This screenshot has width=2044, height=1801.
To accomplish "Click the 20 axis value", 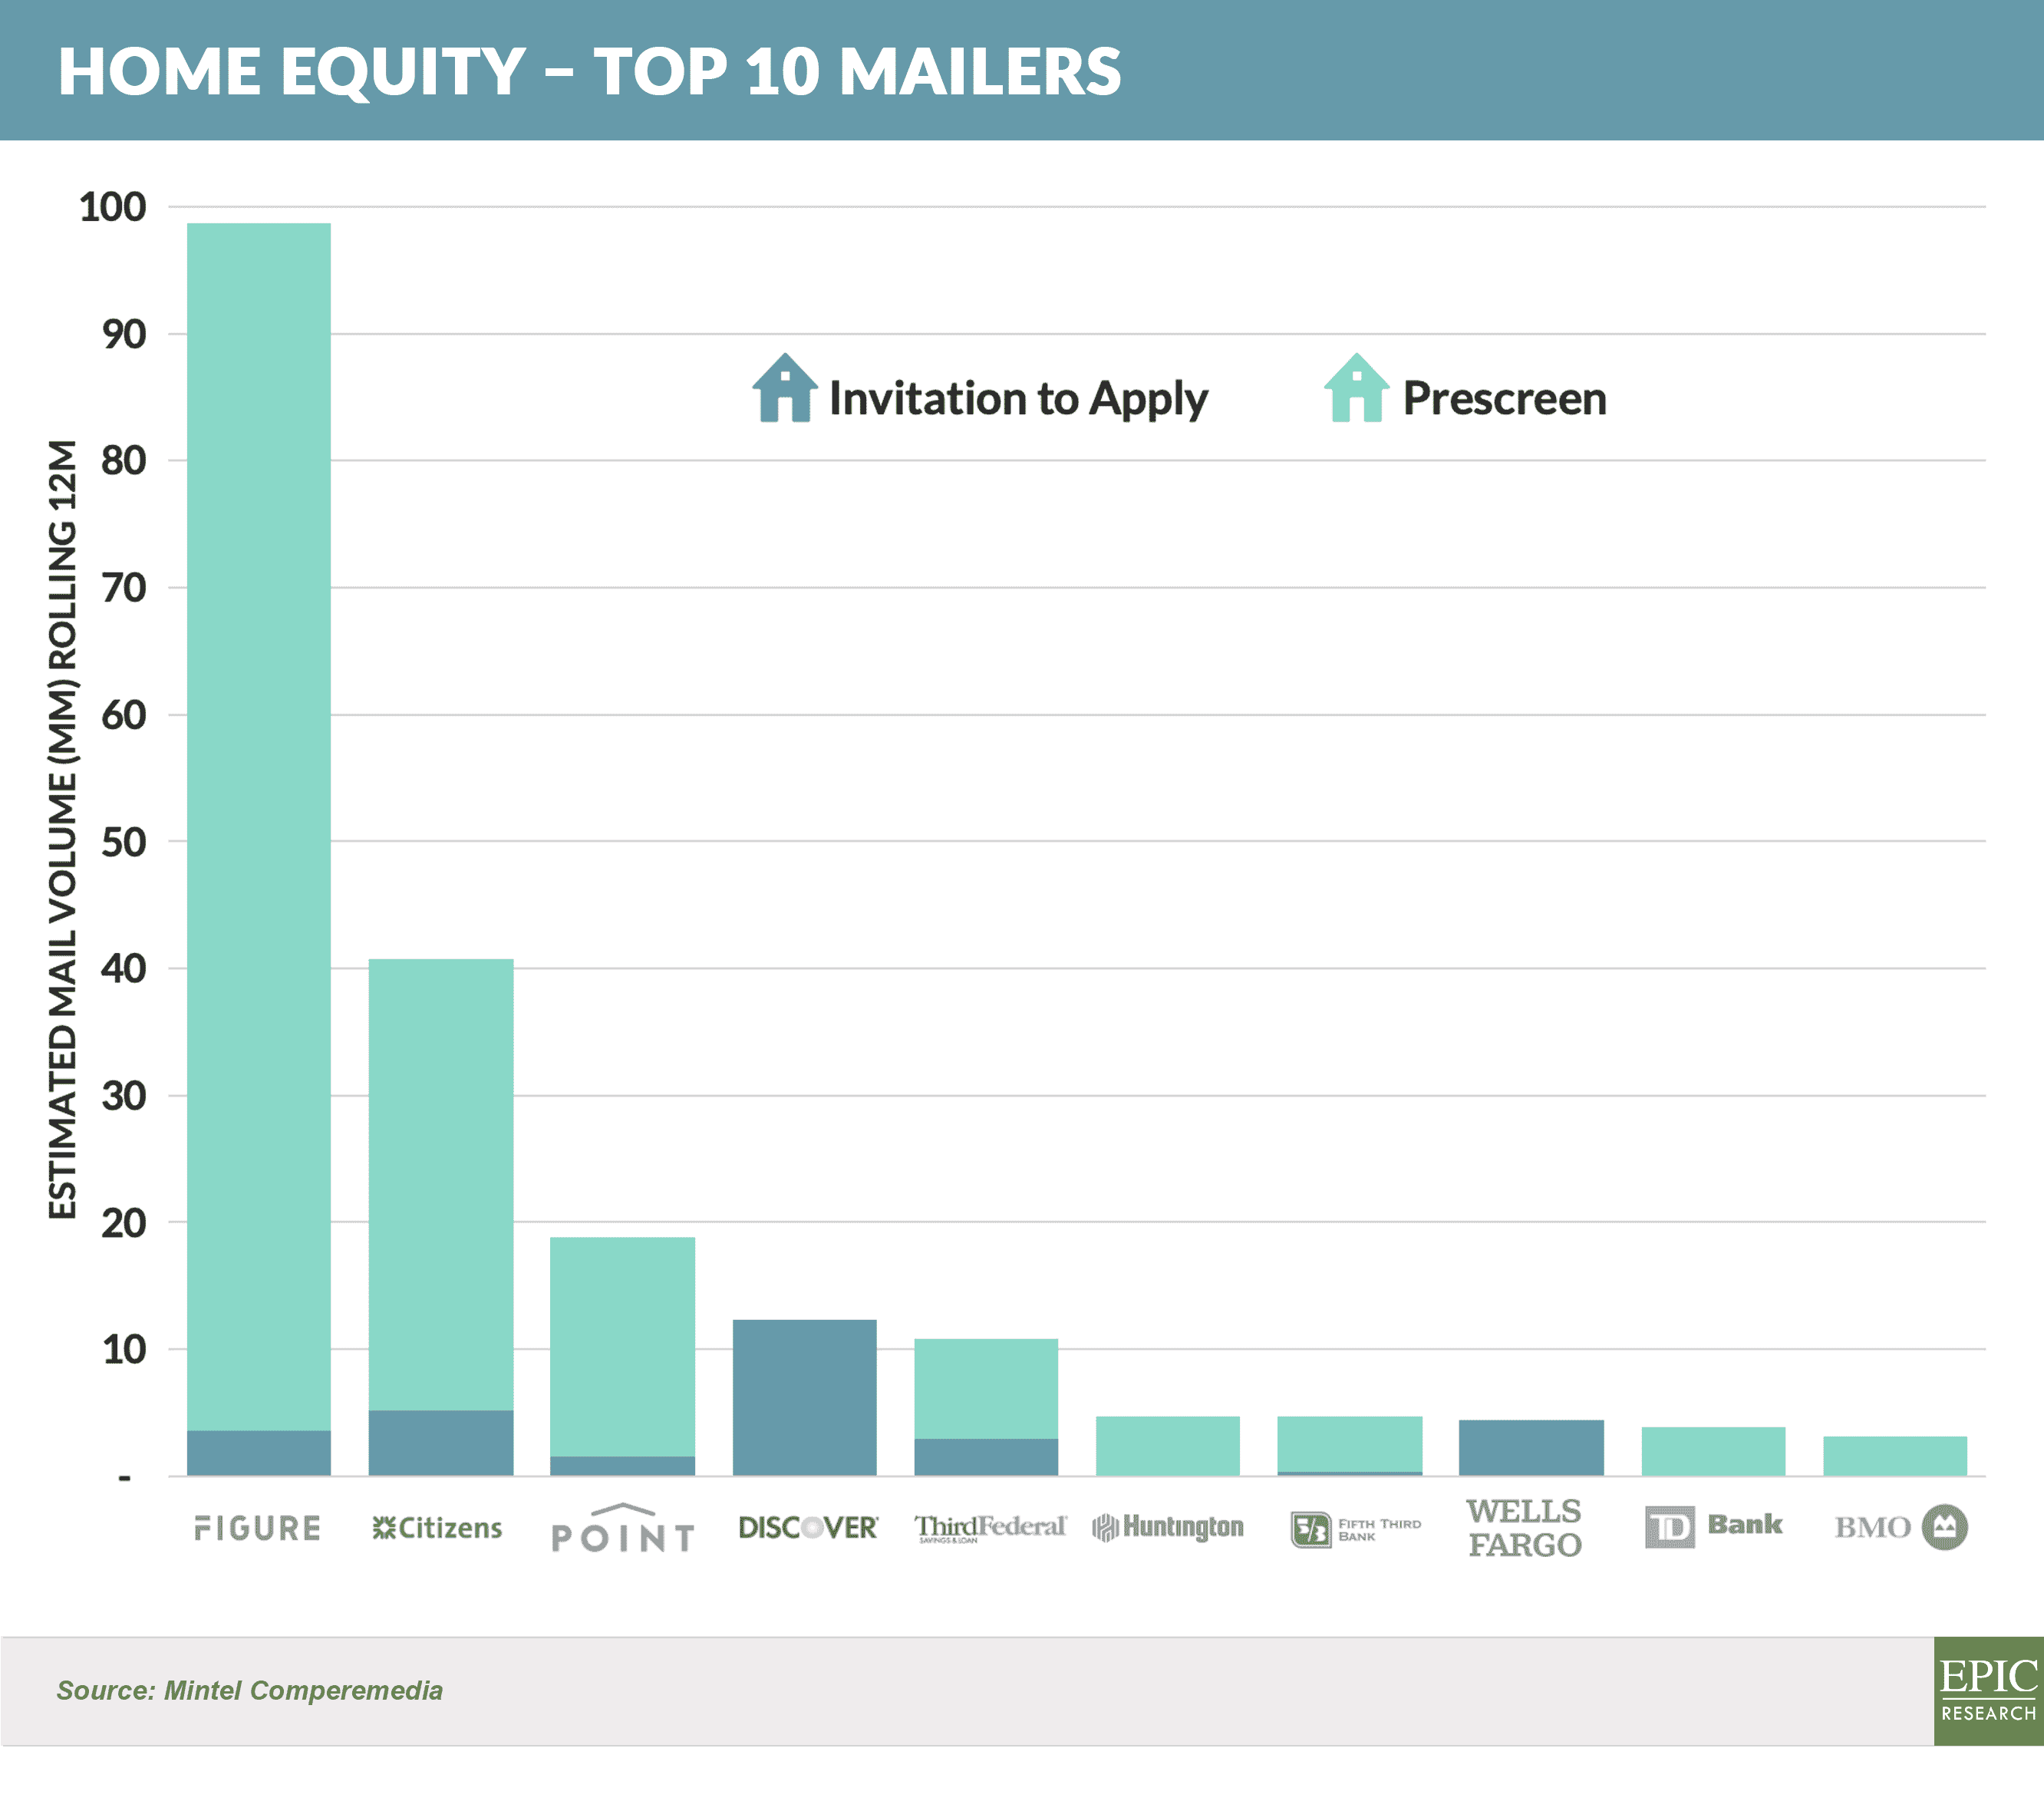I will pyautogui.click(x=124, y=1223).
